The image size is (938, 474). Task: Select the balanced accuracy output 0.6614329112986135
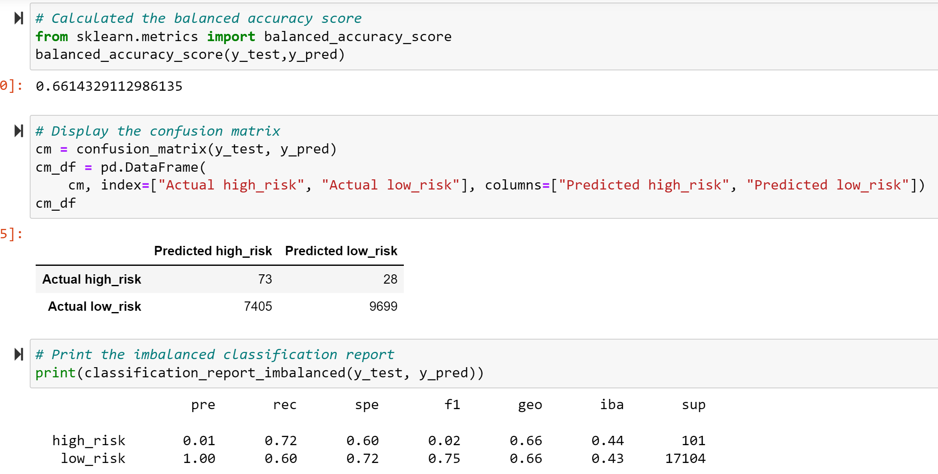tap(109, 86)
